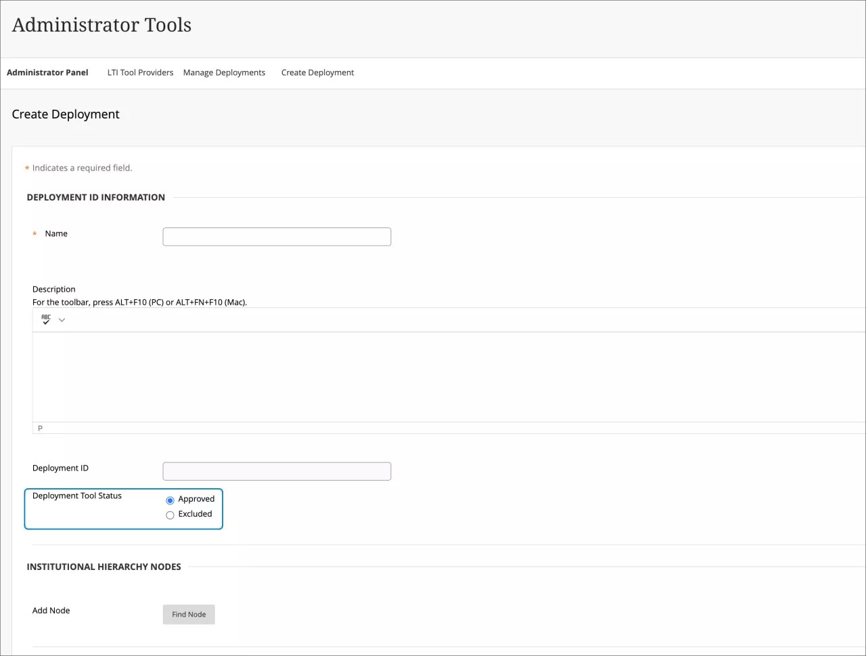Click the Create Deployment breadcrumb entry
This screenshot has height=656, width=866.
point(317,72)
